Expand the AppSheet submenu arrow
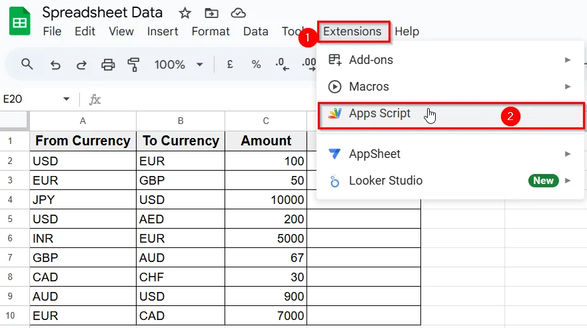Image resolution: width=587 pixels, height=328 pixels. [568, 154]
